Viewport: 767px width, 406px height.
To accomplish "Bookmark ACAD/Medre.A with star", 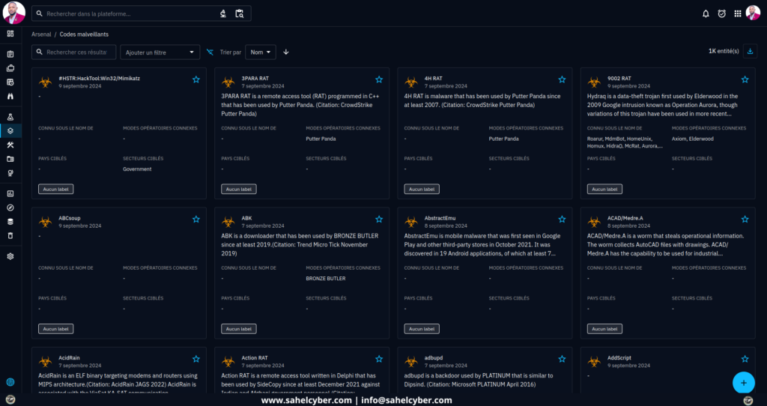I will pyautogui.click(x=745, y=219).
